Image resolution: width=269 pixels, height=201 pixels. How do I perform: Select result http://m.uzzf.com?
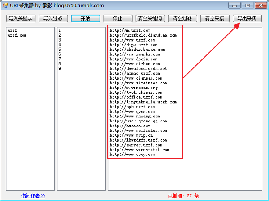(x=130, y=30)
